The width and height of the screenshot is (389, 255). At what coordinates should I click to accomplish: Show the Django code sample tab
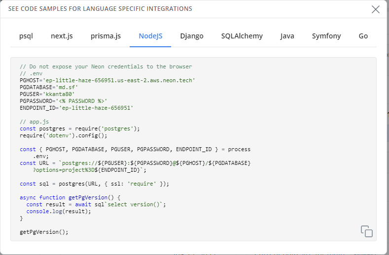click(192, 36)
